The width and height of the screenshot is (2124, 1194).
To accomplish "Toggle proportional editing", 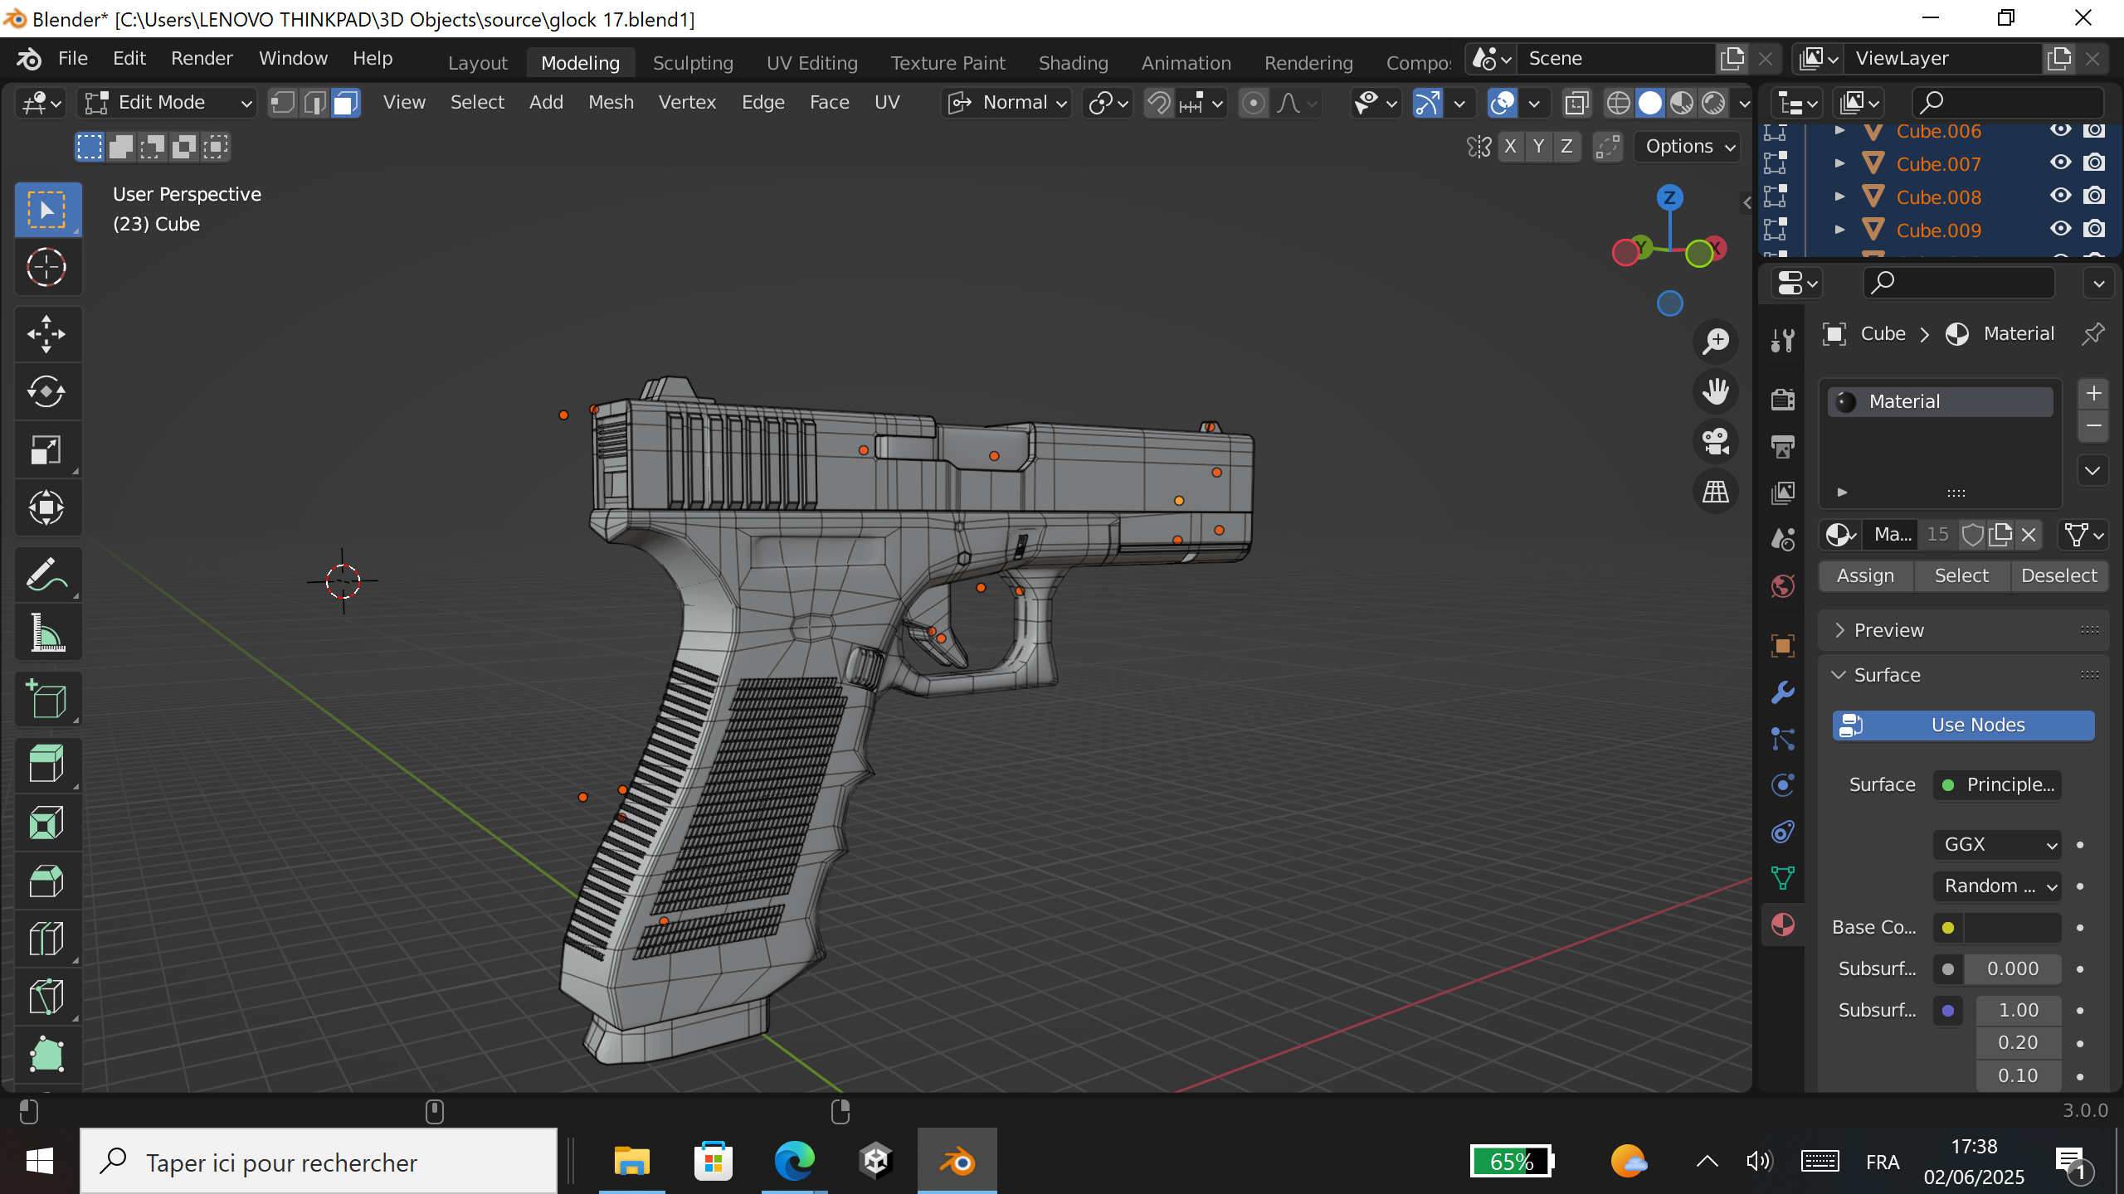I will tap(1254, 103).
